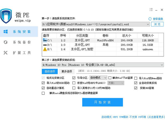Click the Windows logo icon for 系统安装

click(6, 31)
